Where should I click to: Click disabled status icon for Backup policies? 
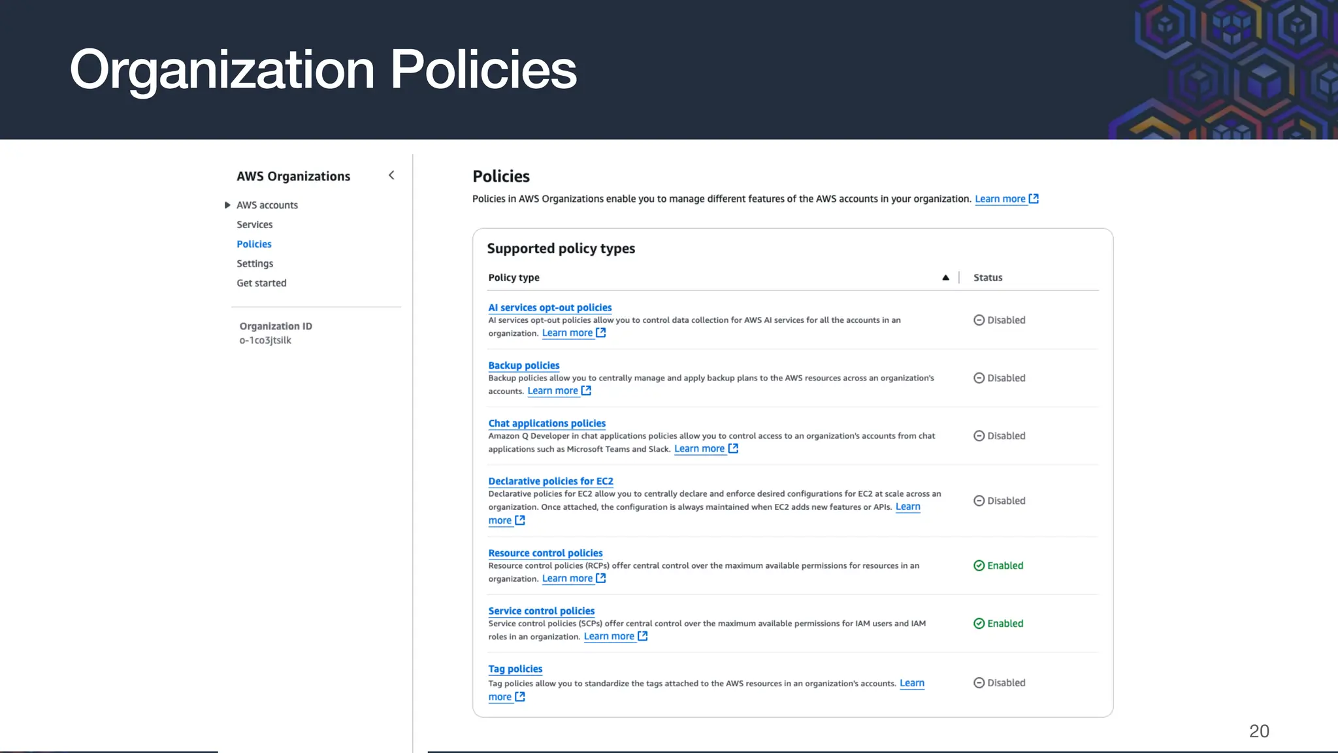[979, 378]
